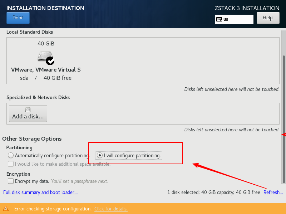
Task: Click the ZSTACK 3 INSTALLATION title
Action: point(247,8)
